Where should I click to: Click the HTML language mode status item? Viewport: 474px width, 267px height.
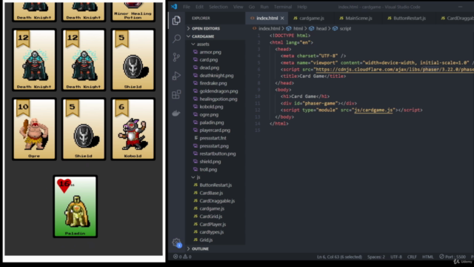[x=428, y=257]
